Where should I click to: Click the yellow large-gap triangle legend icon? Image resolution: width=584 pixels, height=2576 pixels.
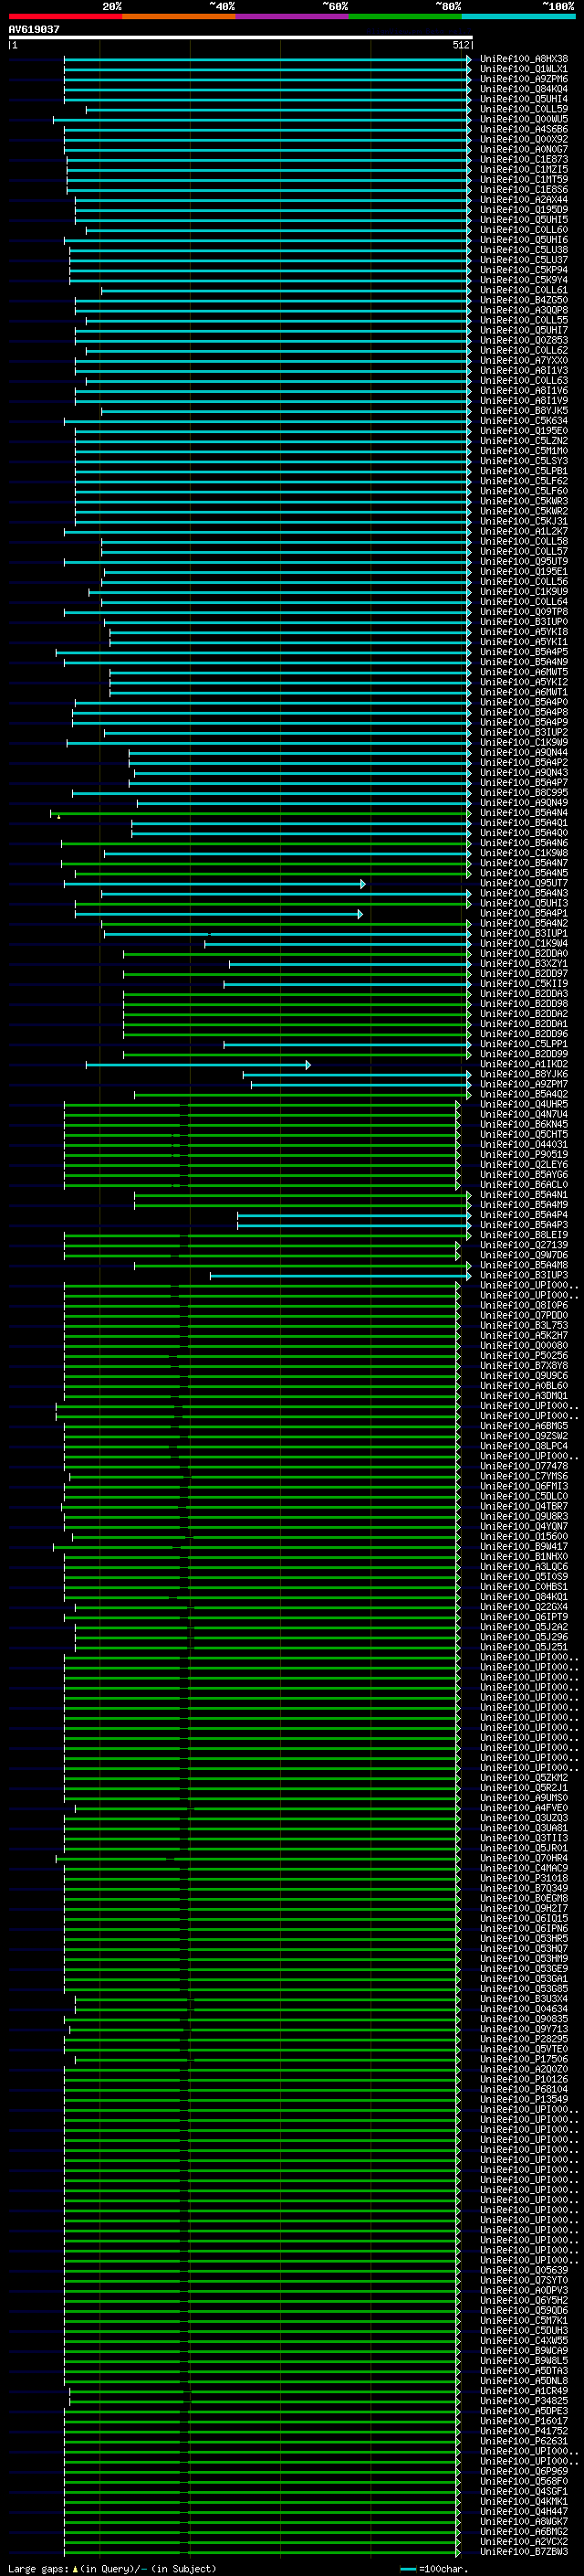pos(75,2569)
